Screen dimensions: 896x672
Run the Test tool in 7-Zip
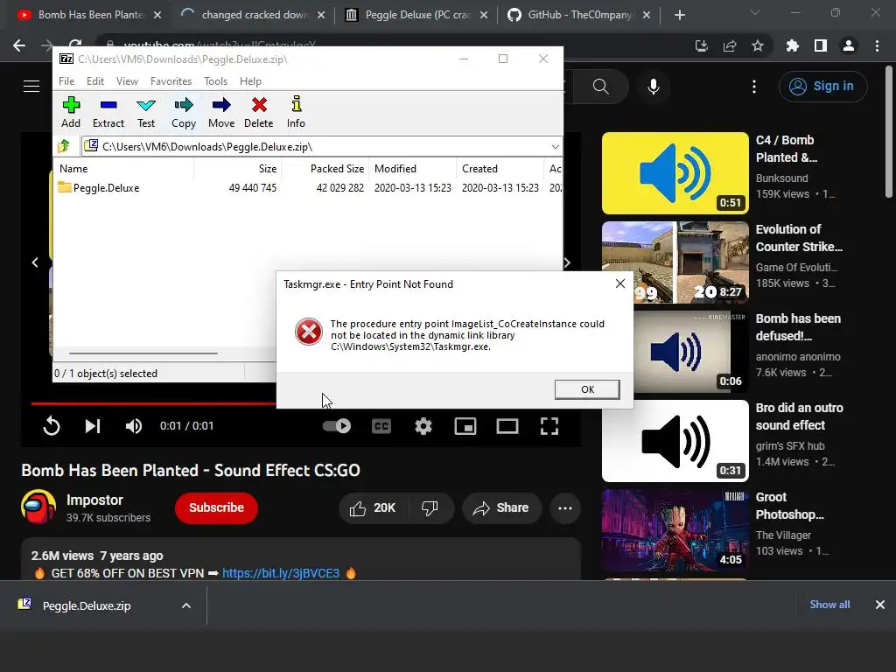(146, 112)
